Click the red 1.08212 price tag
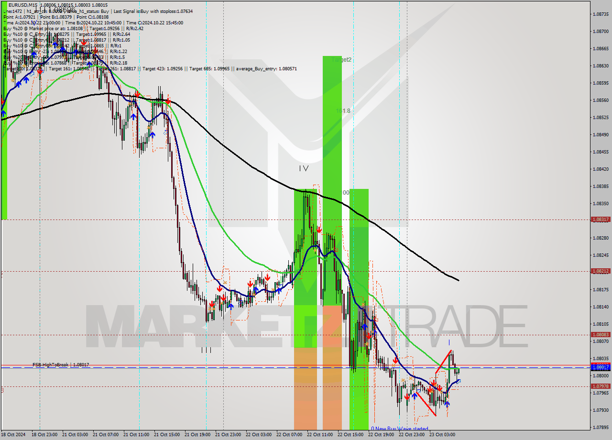 (601, 271)
